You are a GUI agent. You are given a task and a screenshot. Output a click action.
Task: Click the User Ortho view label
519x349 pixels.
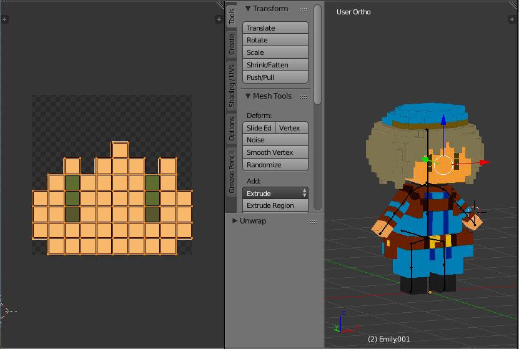click(x=353, y=12)
